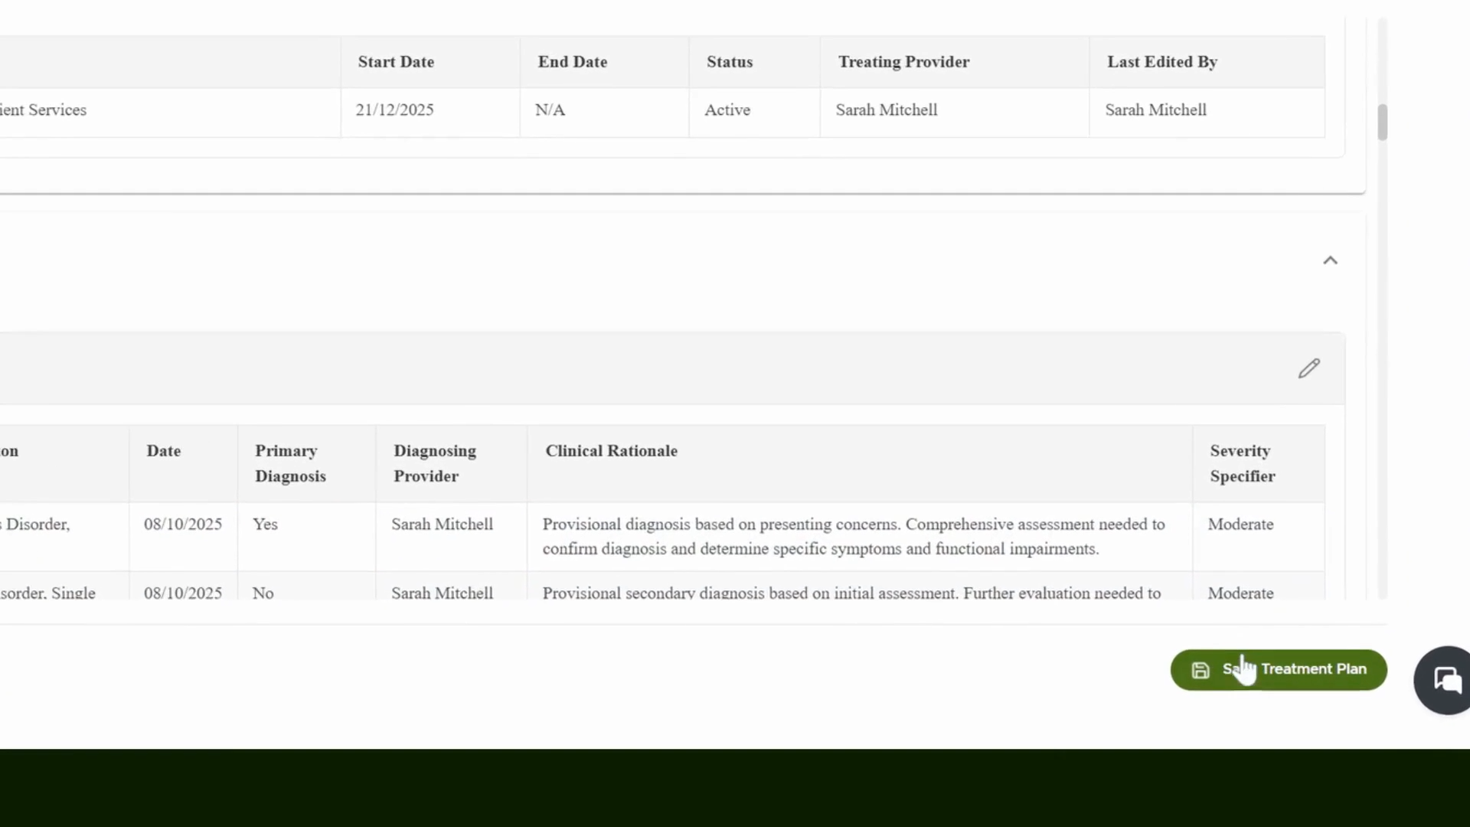
Task: Click the Treating Provider column header
Action: tap(903, 62)
